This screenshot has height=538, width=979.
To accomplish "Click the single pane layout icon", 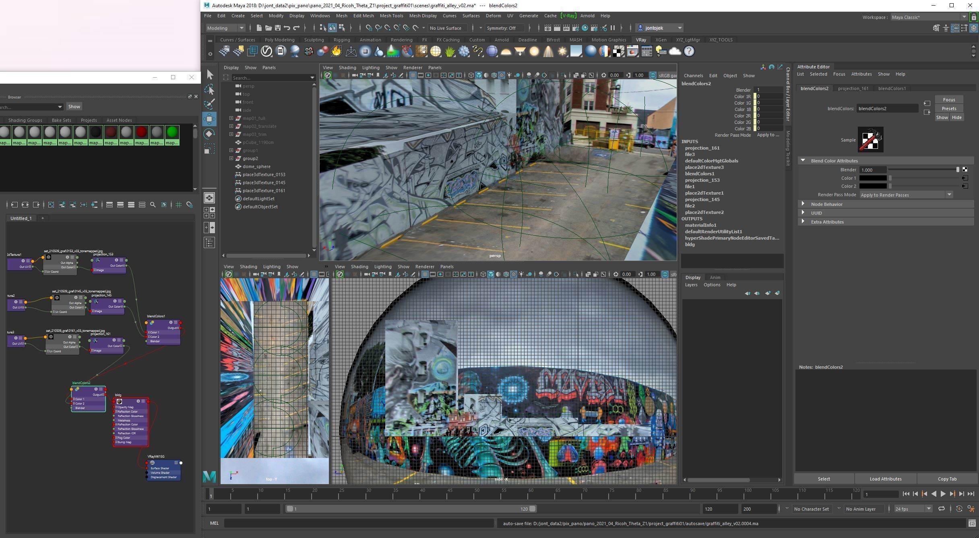I will (209, 197).
